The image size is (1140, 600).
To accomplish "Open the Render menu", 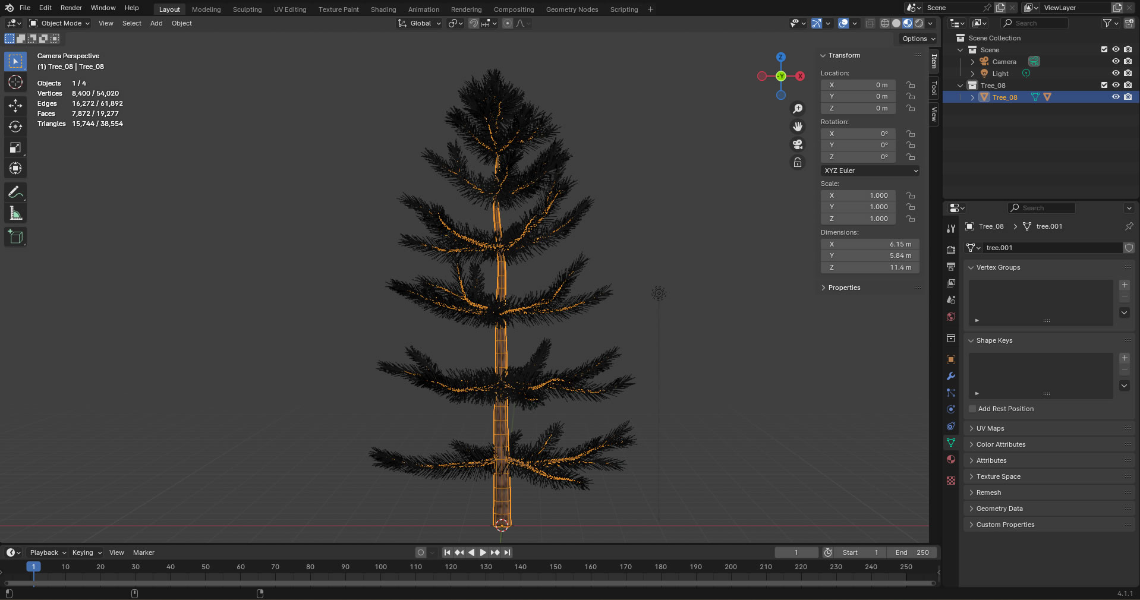I will [x=71, y=8].
